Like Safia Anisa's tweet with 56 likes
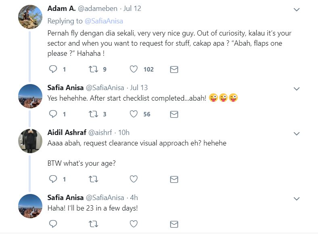Image resolution: width=318 pixels, height=234 pixels. point(134,114)
